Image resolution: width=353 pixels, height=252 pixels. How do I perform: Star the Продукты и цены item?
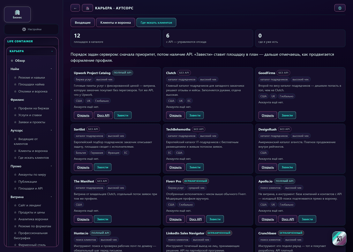click(15, 212)
